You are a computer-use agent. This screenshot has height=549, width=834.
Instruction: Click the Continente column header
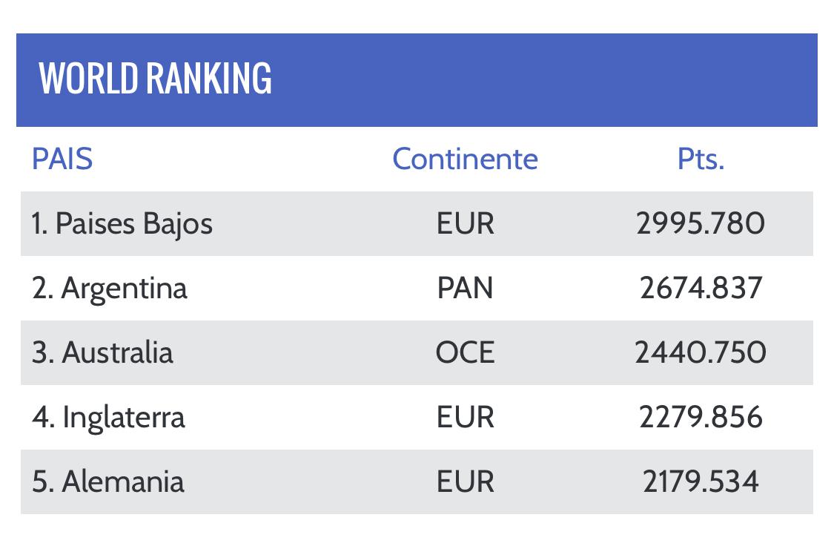point(465,159)
